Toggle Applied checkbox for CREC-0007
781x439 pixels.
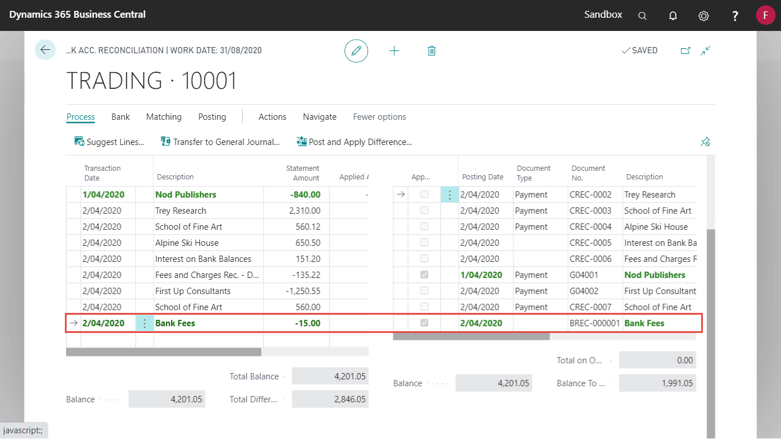click(424, 307)
